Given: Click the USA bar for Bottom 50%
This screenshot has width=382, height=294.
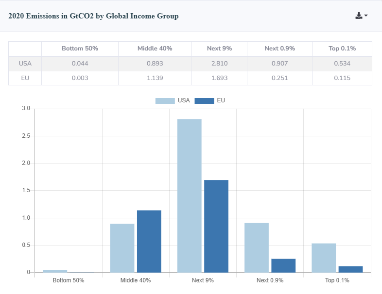Looking at the screenshot, I should point(55,271).
